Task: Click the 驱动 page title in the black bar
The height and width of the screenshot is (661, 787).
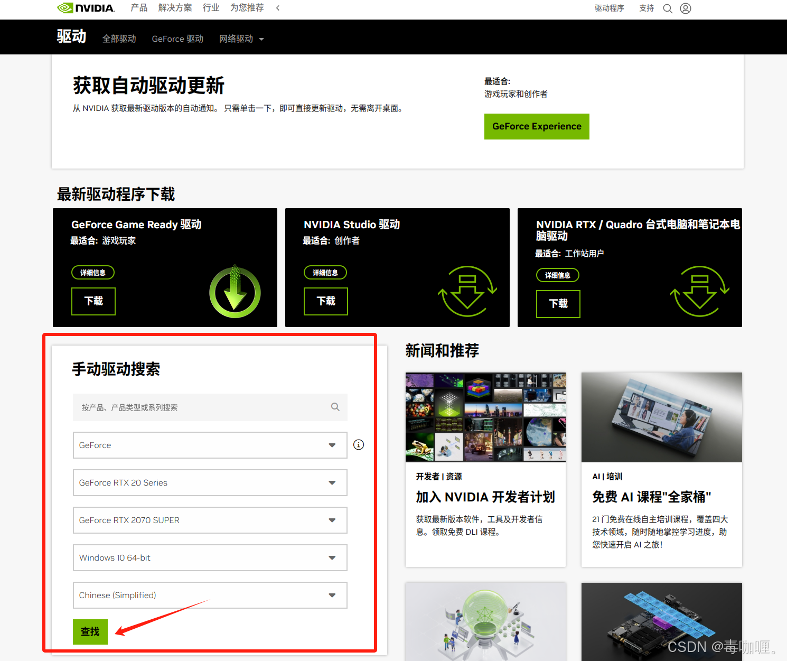Action: click(x=71, y=36)
